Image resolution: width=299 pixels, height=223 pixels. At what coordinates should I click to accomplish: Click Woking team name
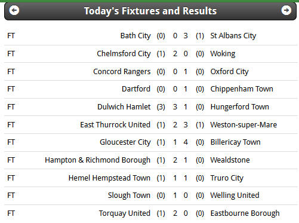coord(223,54)
